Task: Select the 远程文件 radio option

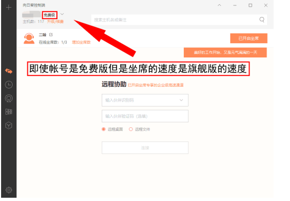Action: (x=131, y=129)
